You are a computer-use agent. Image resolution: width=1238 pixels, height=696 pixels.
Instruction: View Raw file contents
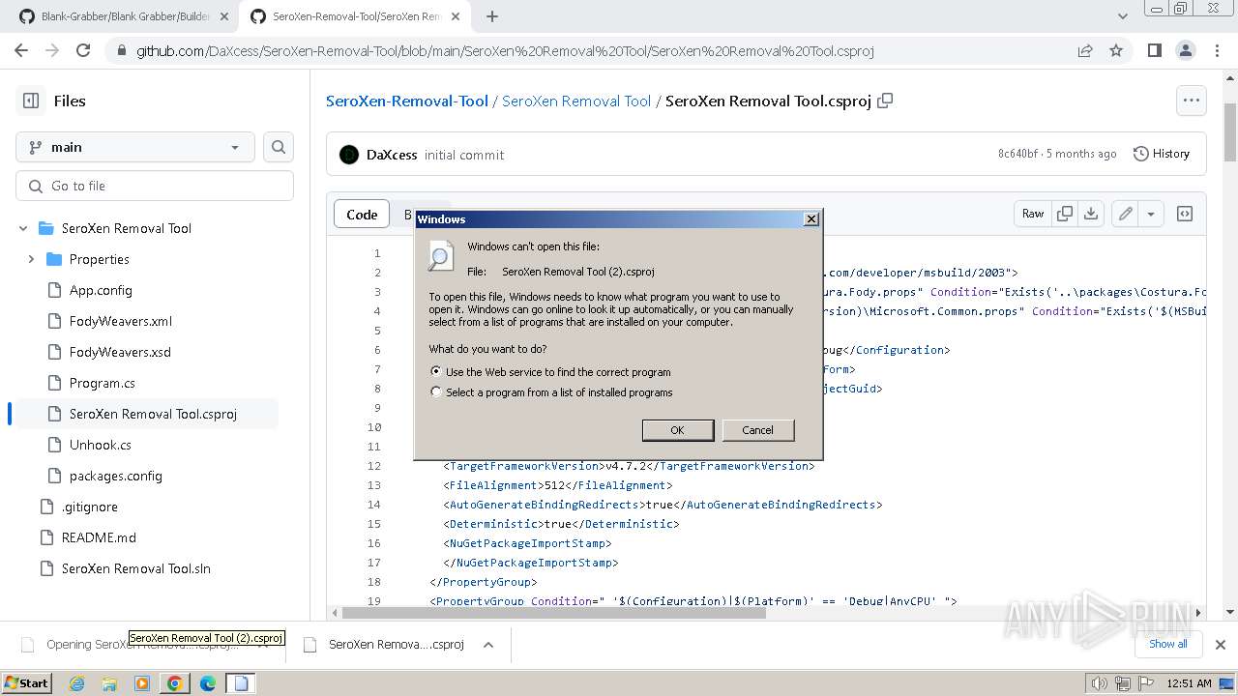1033,214
